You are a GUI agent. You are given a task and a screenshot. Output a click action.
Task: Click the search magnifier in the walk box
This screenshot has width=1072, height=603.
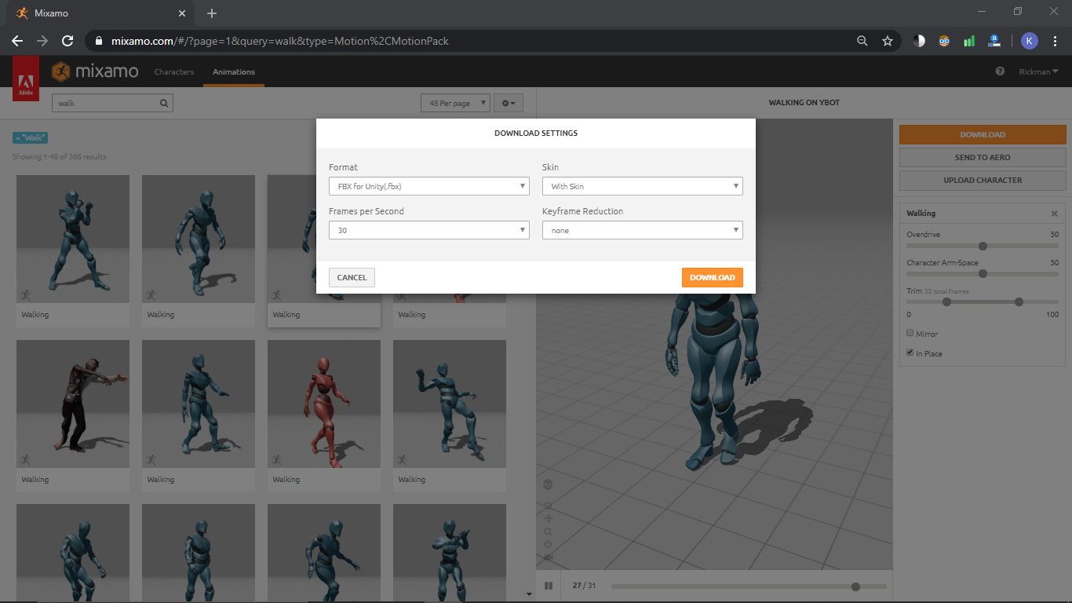[164, 103]
